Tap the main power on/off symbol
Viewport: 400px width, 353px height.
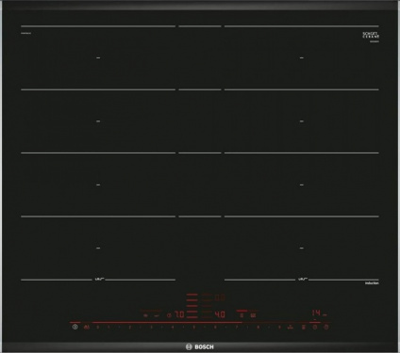click(x=75, y=327)
